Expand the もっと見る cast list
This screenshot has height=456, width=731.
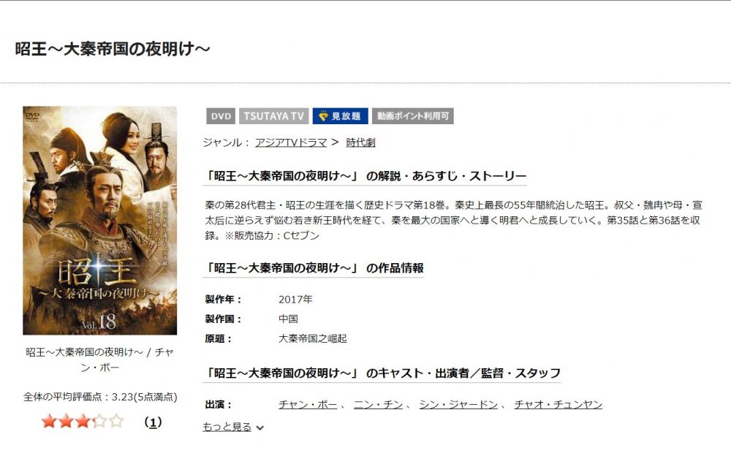tap(227, 427)
